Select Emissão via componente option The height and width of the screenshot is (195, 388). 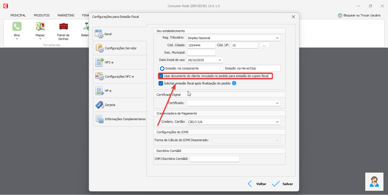pyautogui.click(x=162, y=68)
